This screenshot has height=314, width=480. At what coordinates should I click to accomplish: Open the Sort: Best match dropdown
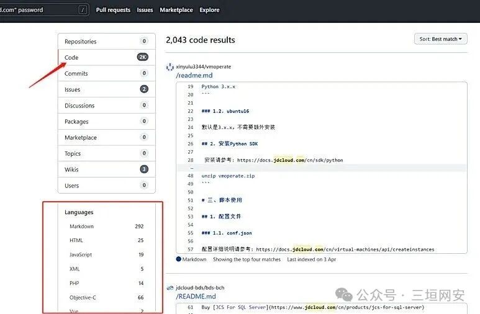tap(440, 39)
